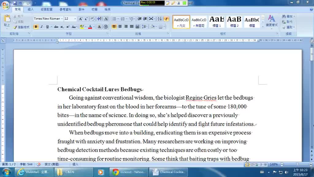Open the Review (校閱) ribbon tab
314x177 pixels.
coord(94,10)
